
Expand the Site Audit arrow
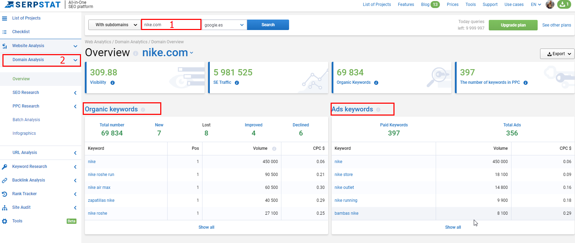(75, 208)
